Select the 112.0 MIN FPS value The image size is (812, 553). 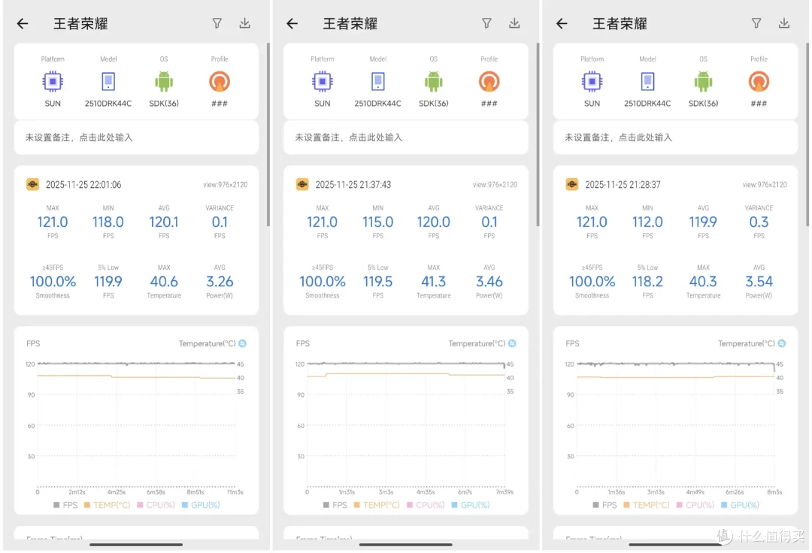pos(648,222)
